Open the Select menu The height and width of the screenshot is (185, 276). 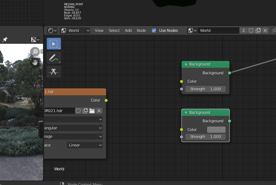[x=114, y=30]
